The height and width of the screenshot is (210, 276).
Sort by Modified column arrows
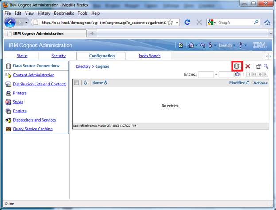tap(248, 83)
